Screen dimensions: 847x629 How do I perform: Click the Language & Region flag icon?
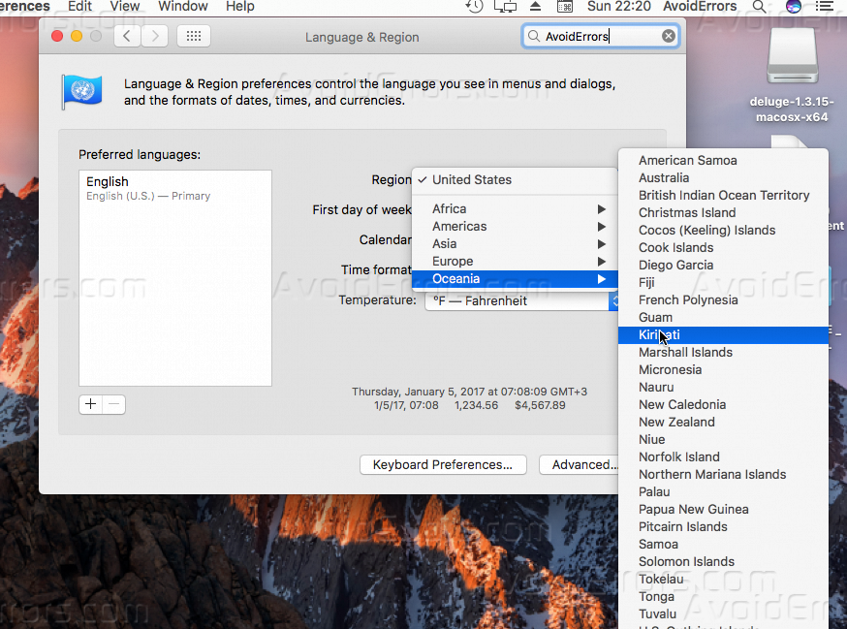point(81,91)
